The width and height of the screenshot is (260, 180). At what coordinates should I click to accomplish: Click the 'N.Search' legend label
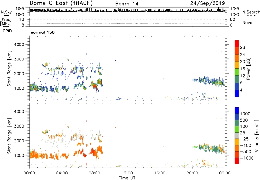pos(251,12)
